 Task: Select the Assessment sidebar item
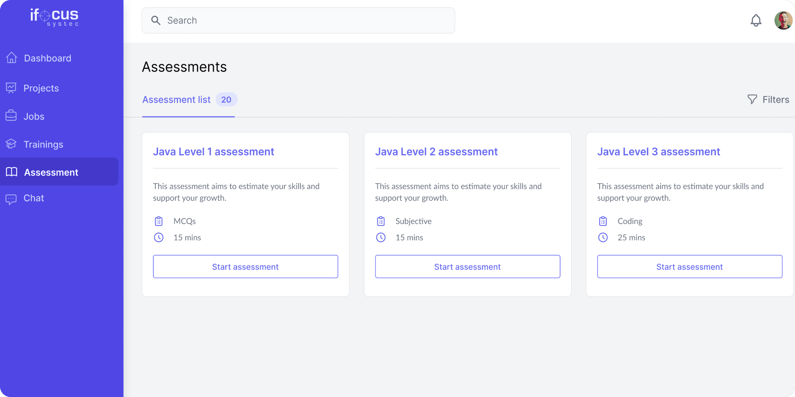pos(59,172)
